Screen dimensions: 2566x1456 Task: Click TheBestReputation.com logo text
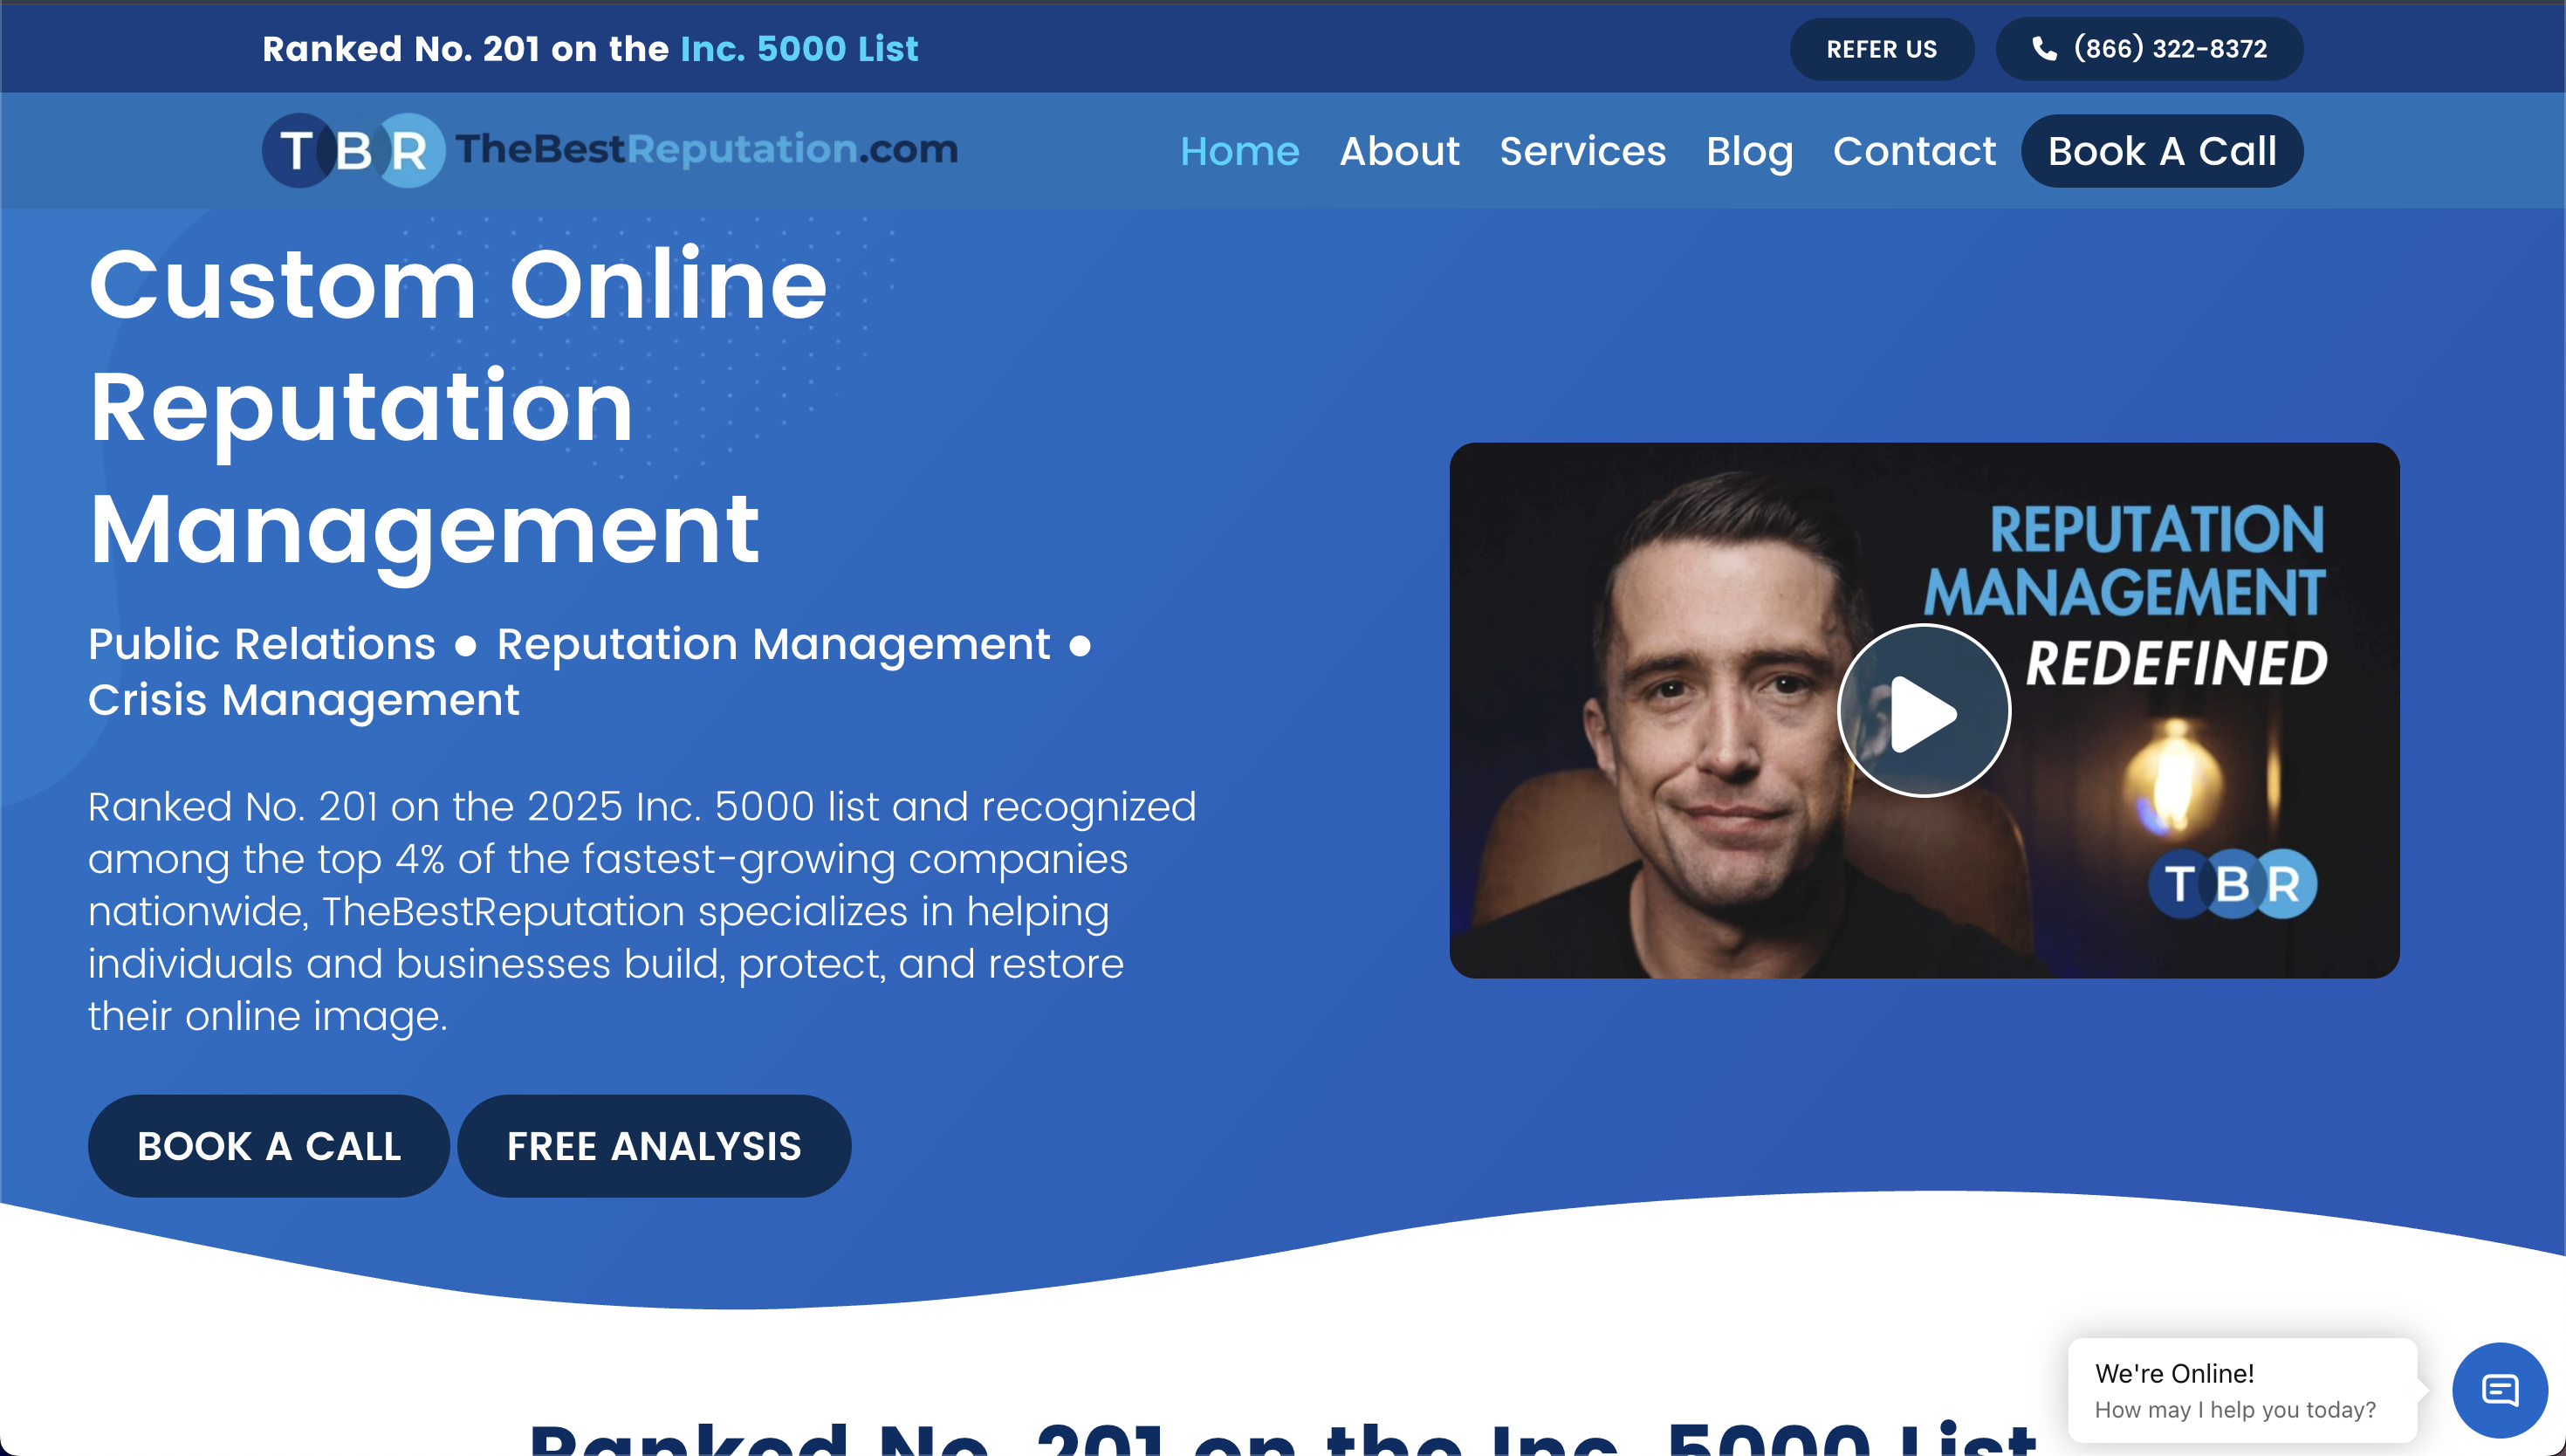point(707,149)
